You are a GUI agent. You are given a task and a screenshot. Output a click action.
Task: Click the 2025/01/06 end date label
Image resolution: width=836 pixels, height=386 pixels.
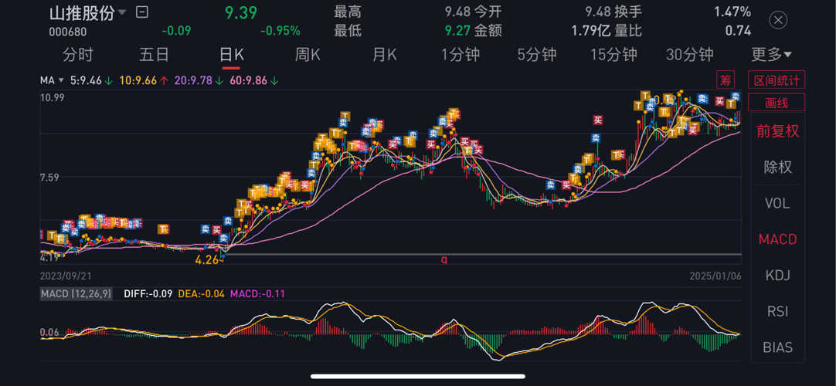715,276
